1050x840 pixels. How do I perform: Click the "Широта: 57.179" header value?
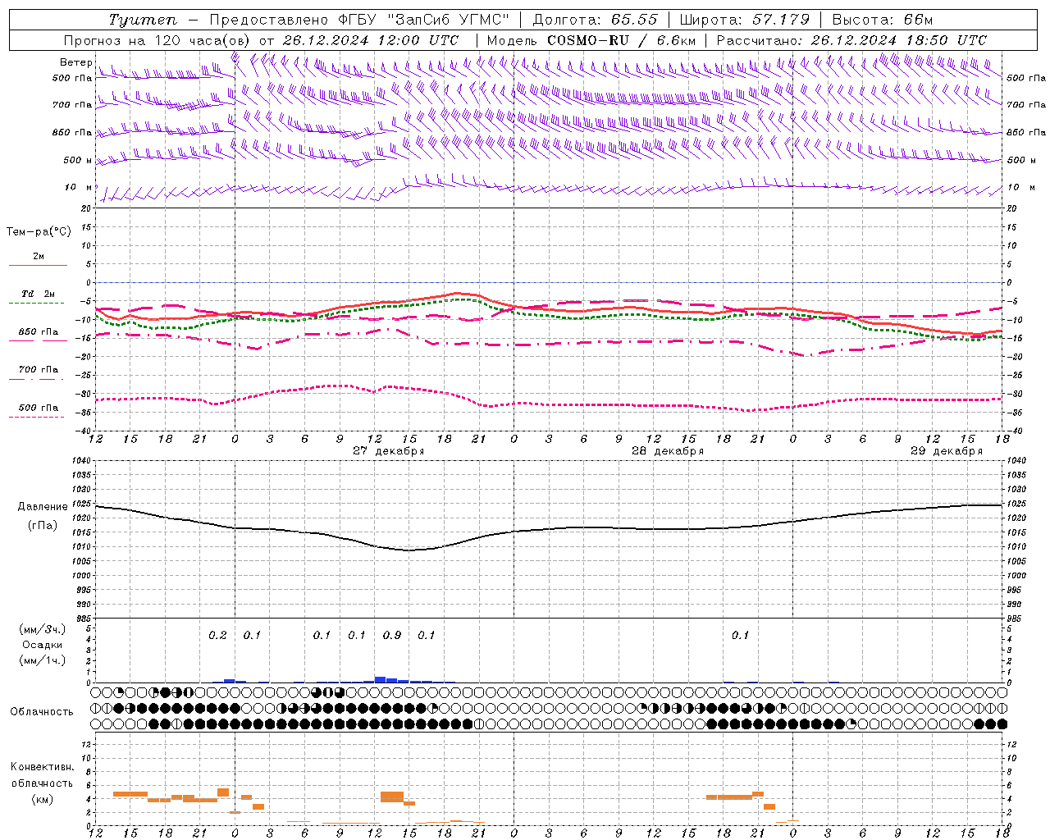click(744, 20)
